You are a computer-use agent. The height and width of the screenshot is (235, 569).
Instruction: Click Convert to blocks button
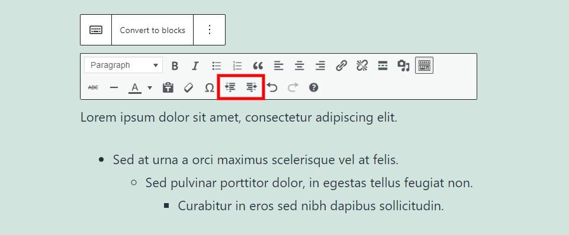[x=152, y=30]
